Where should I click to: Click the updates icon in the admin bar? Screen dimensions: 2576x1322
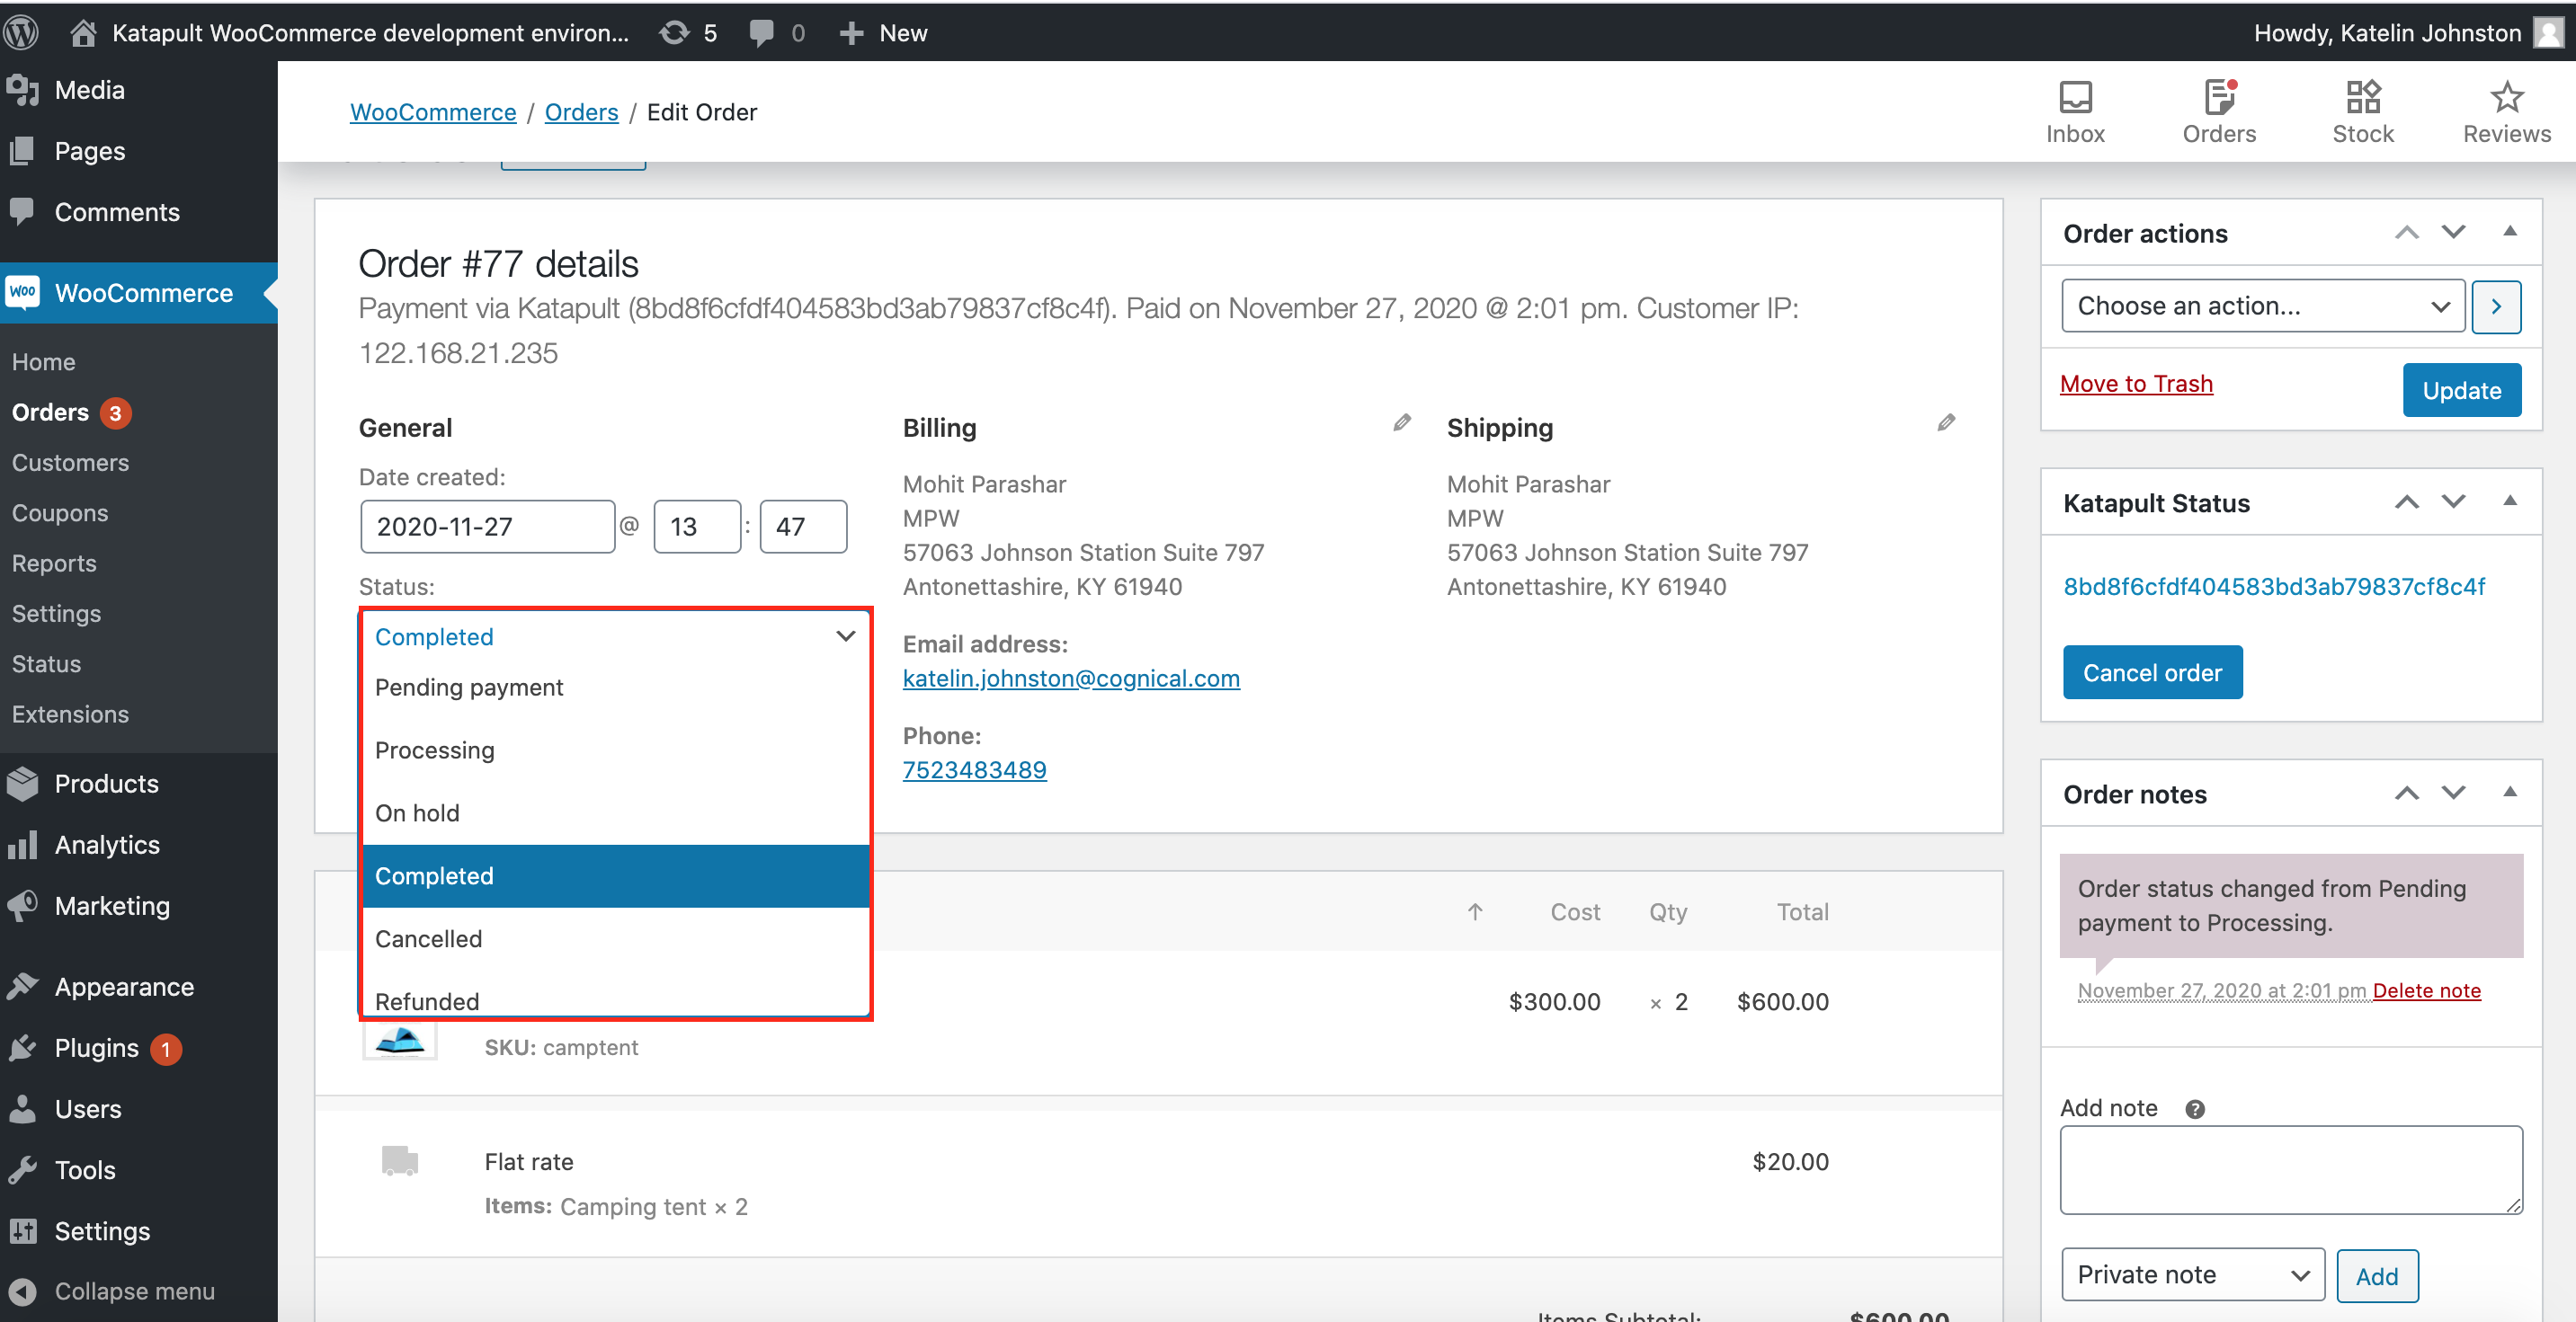tap(675, 33)
